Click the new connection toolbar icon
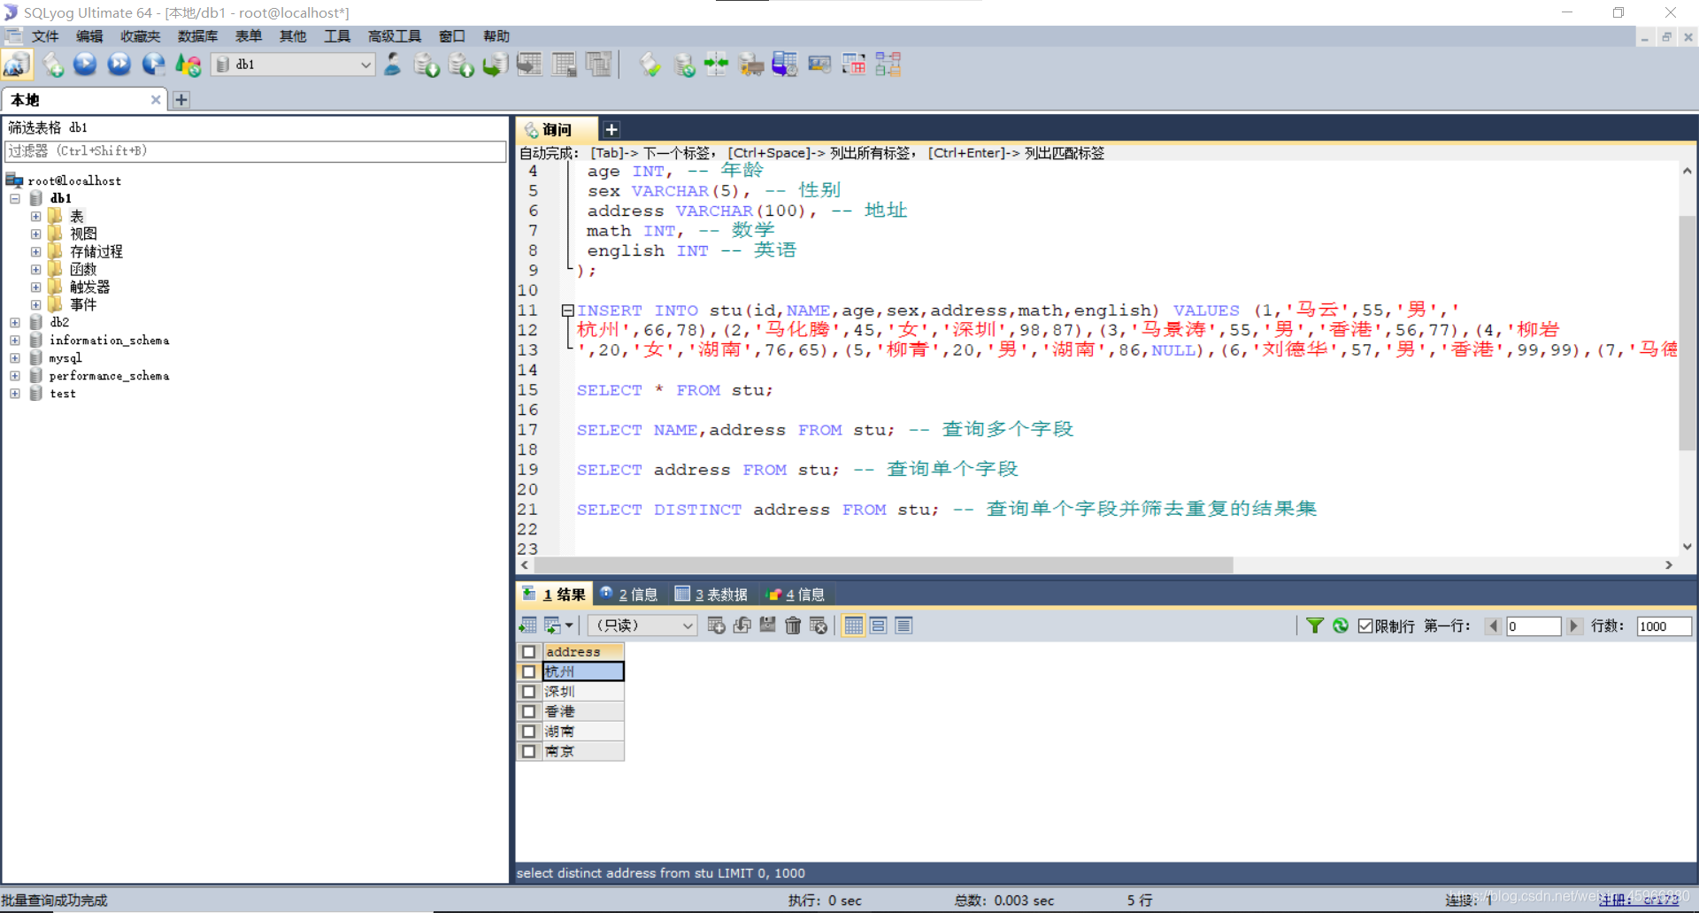This screenshot has height=913, width=1699. [x=17, y=65]
